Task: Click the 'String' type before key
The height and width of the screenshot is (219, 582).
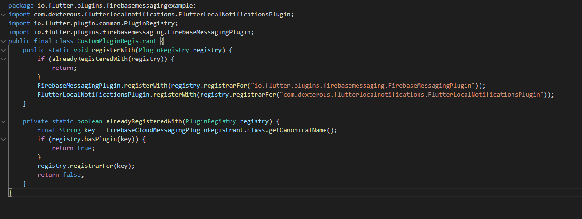Action: [70, 130]
